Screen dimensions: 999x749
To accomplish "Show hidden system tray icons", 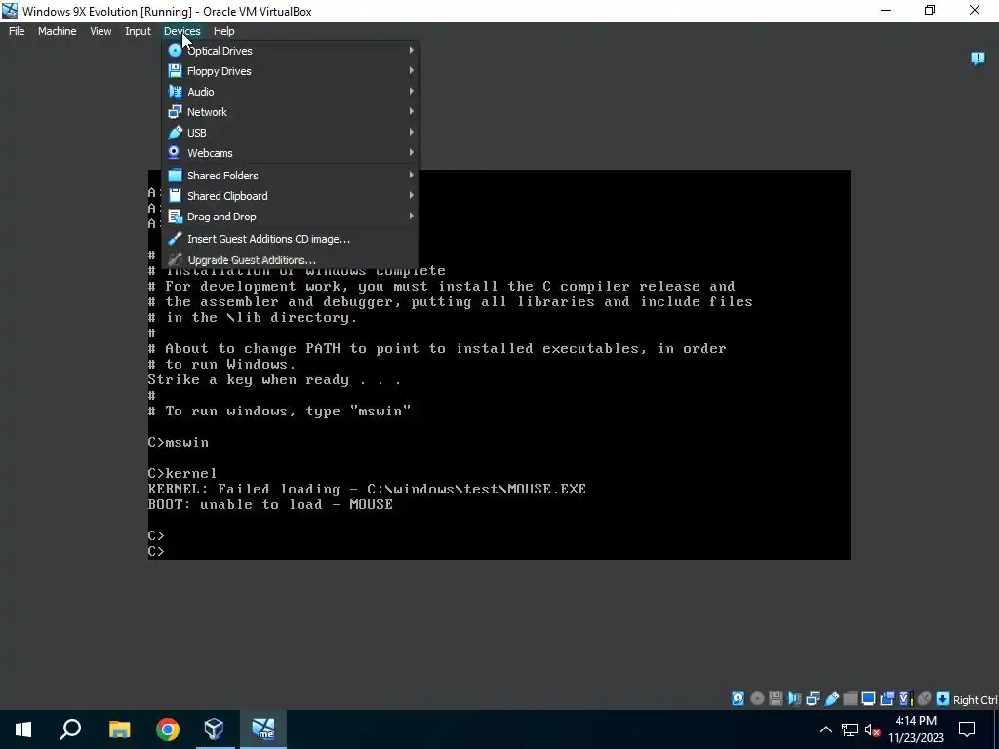I will coord(825,729).
